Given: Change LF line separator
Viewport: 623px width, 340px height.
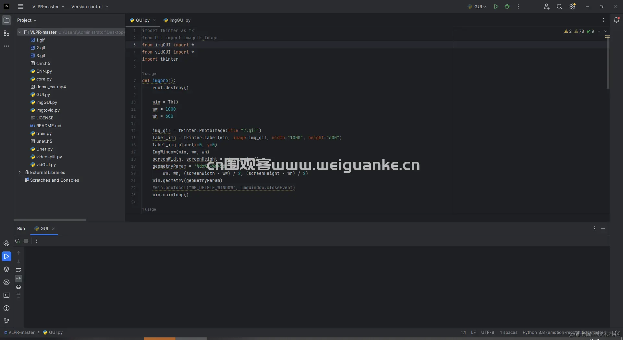Looking at the screenshot, I should 473,332.
